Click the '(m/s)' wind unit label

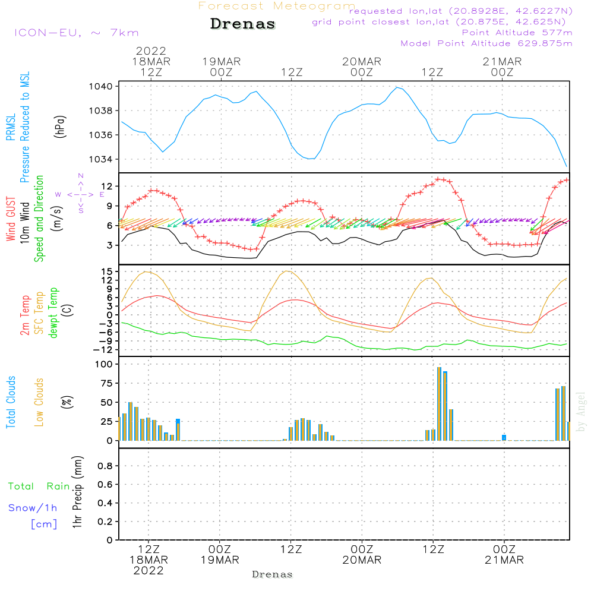click(x=57, y=219)
